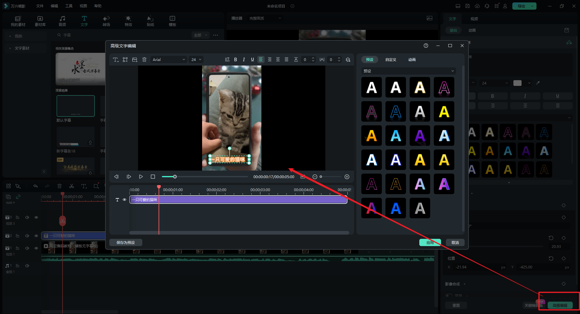Click the delete trash icon in text editor
The width and height of the screenshot is (580, 314).
point(144,60)
